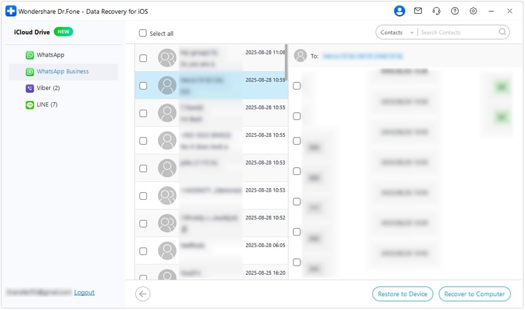Open the user account profile icon
Image resolution: width=525 pixels, height=310 pixels.
(399, 11)
